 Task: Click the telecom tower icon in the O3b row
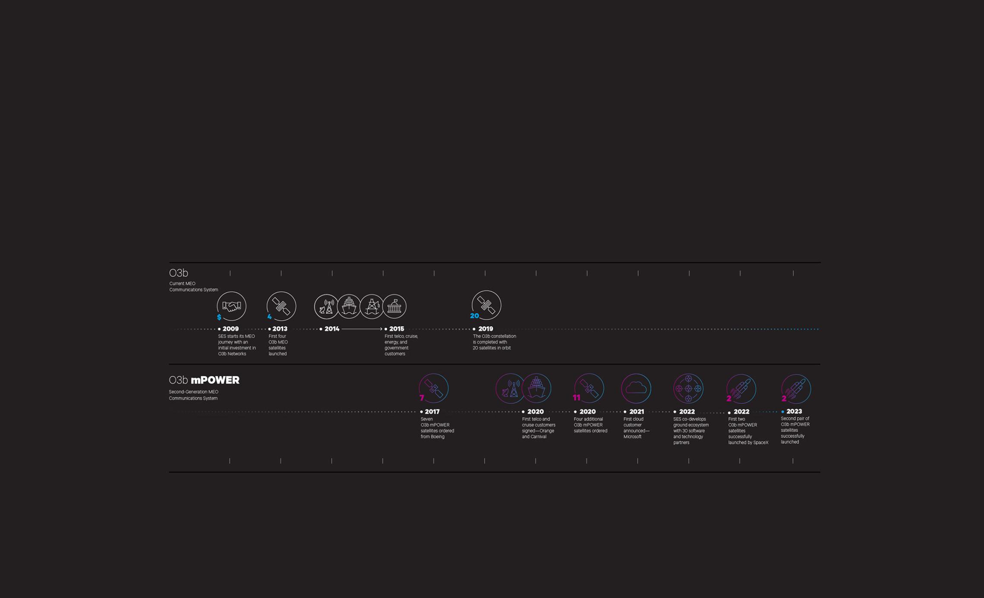pos(326,307)
